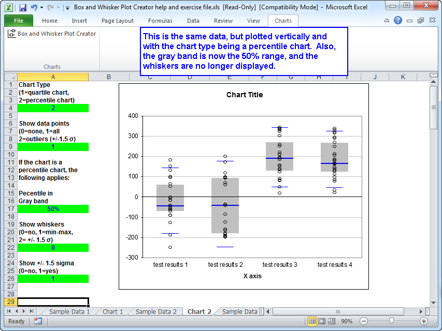The height and width of the screenshot is (331, 442).
Task: Click the zoom slider handle
Action: pyautogui.click(x=391, y=321)
